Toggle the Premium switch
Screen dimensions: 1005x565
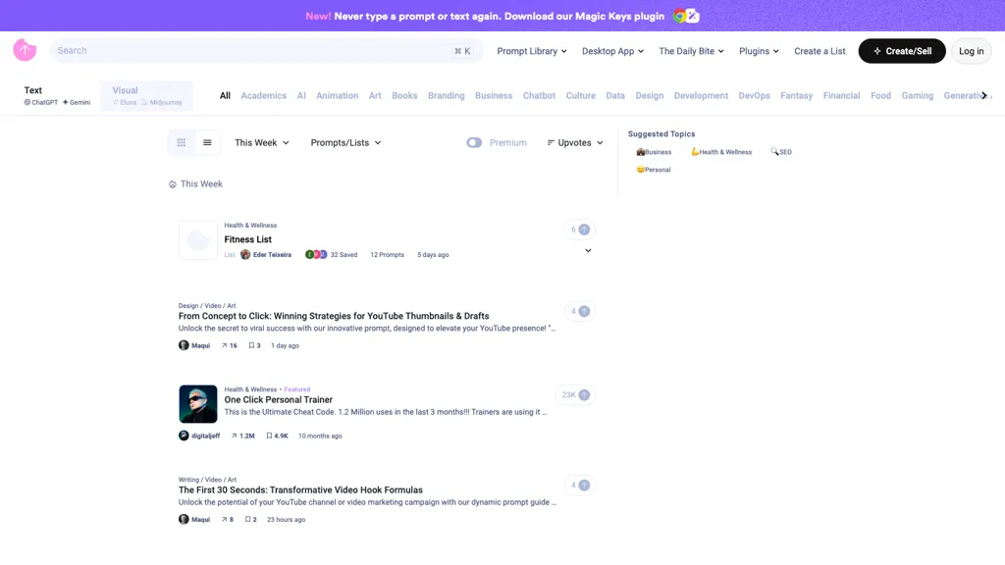coord(475,143)
